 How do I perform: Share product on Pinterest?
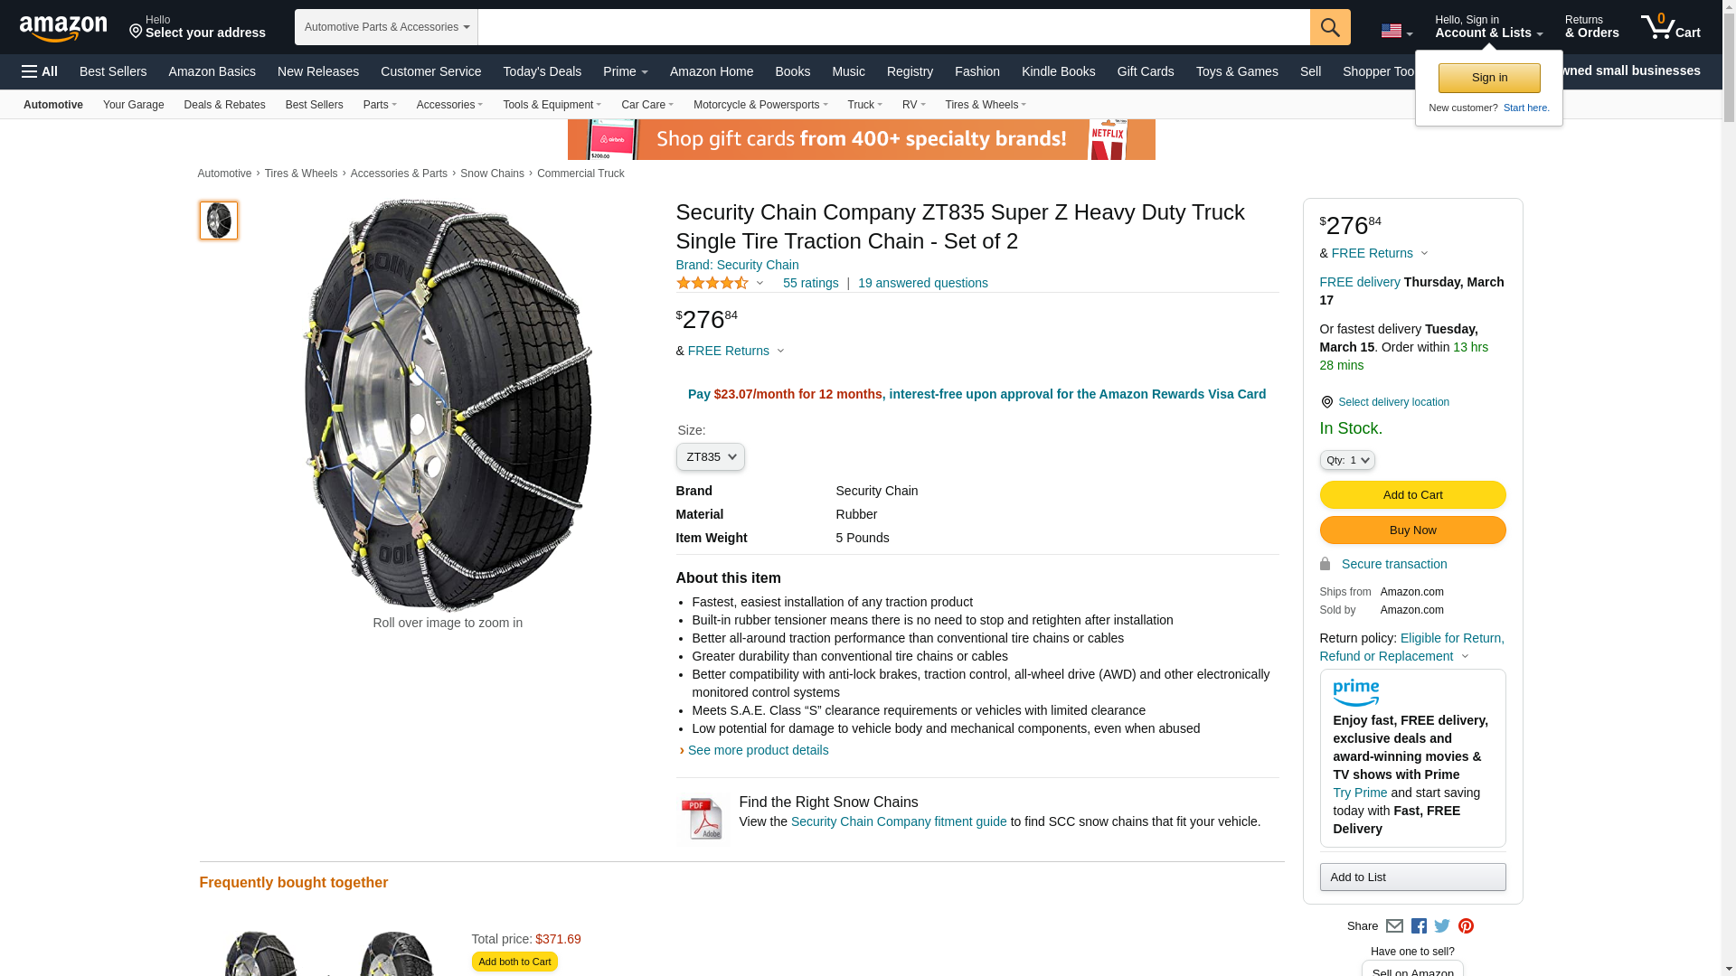[x=1466, y=926]
